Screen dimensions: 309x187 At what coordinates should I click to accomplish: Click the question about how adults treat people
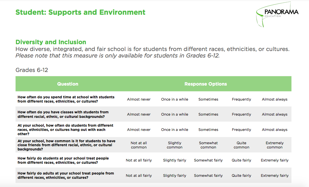[66, 175]
